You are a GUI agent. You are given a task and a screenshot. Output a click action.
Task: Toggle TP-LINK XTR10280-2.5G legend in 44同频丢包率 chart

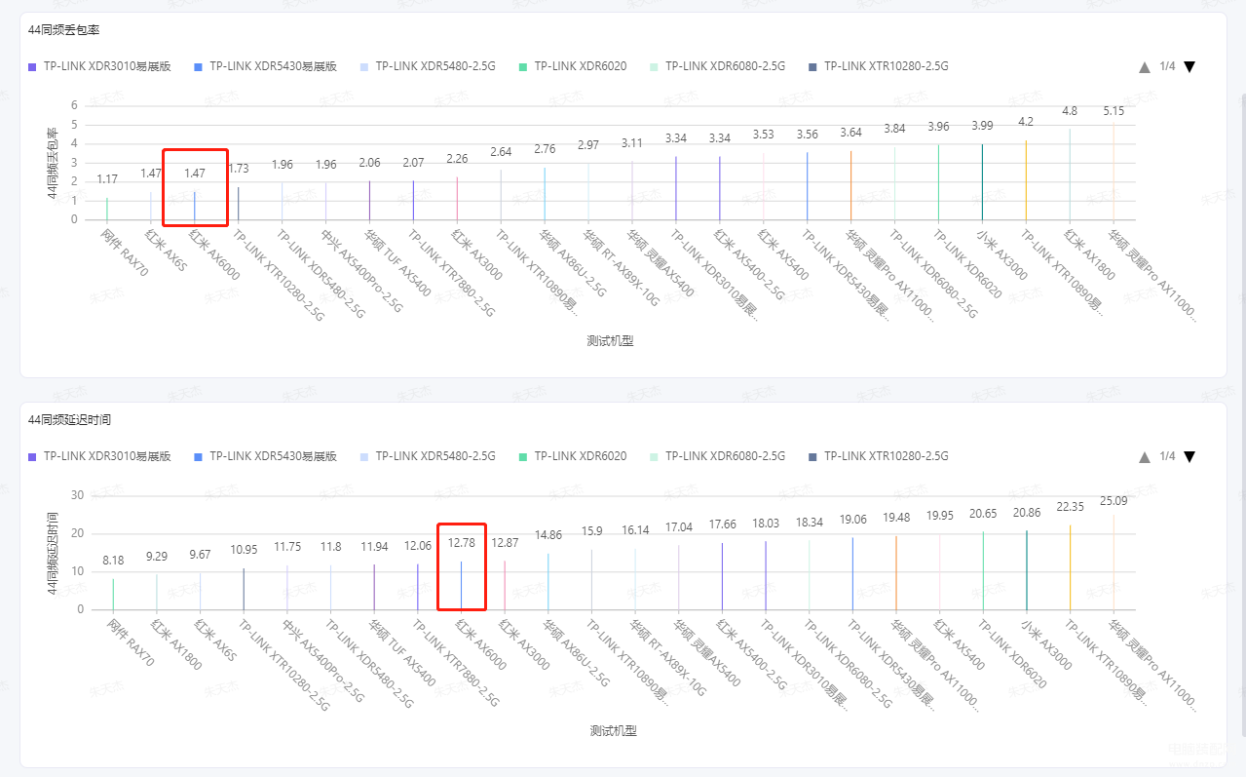[879, 67]
